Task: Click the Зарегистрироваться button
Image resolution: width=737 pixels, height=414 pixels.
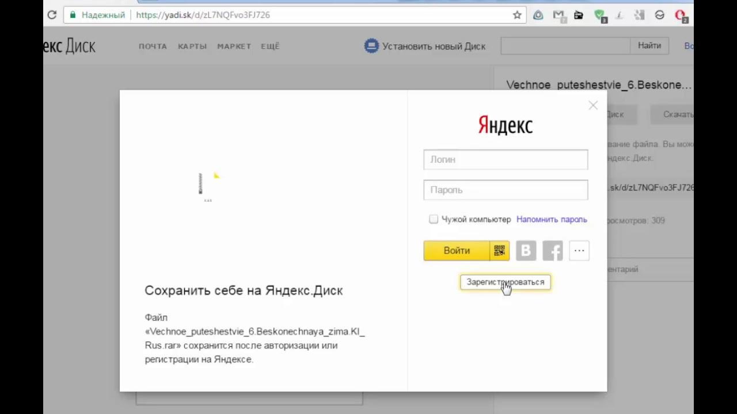Action: [506, 282]
